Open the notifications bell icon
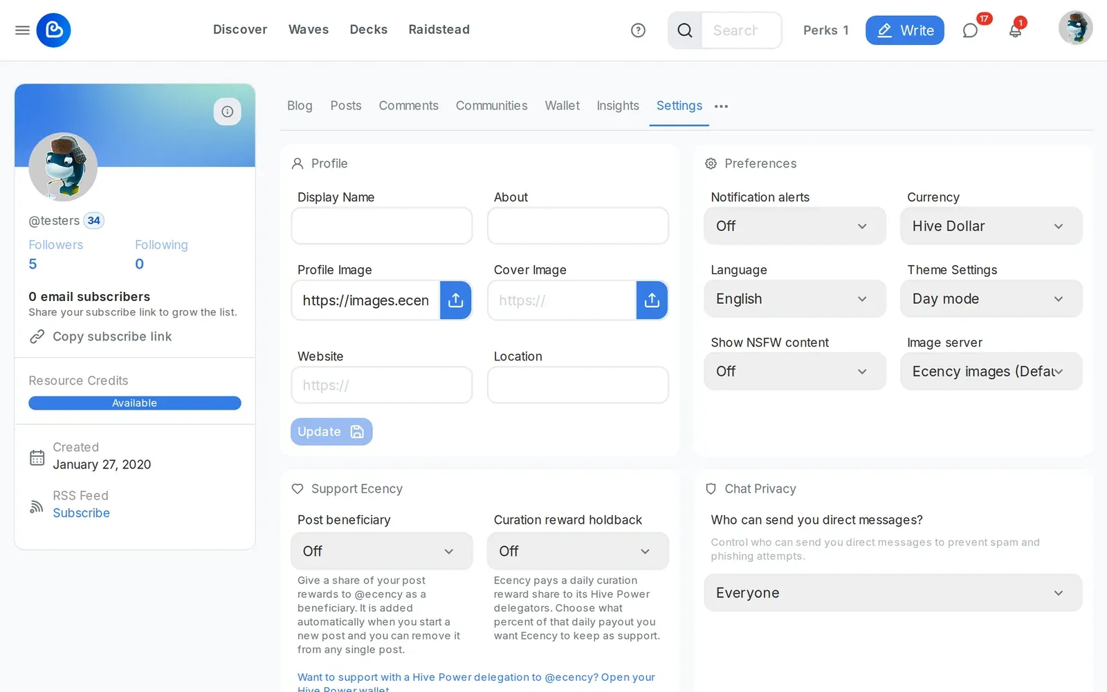Screen dimensions: 1107x692 click(x=1015, y=30)
